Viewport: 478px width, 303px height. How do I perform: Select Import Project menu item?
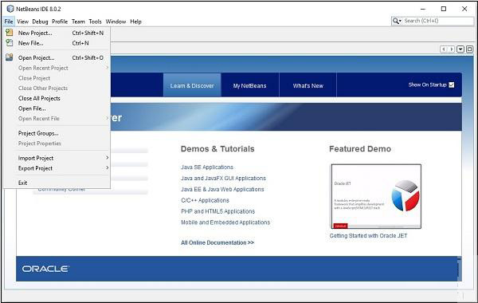click(57, 158)
